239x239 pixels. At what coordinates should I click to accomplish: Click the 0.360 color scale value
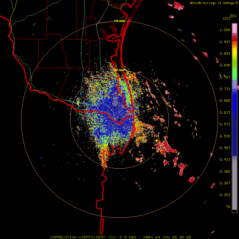pos(225,172)
